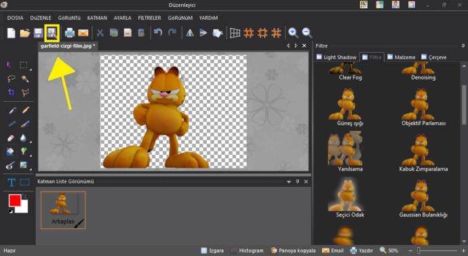This screenshot has height=256, width=468.
Task: Save the image as a new file
Action: [x=52, y=33]
